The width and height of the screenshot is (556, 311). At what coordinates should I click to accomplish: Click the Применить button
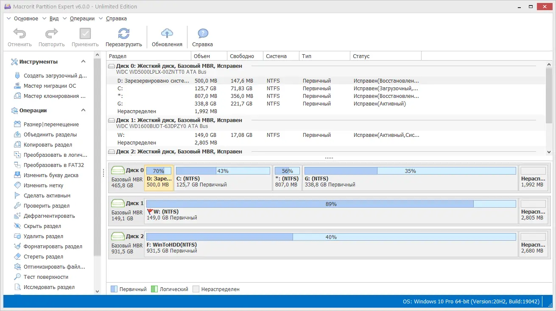(x=85, y=36)
